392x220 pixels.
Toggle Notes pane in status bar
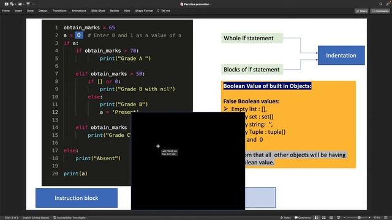coord(285,218)
